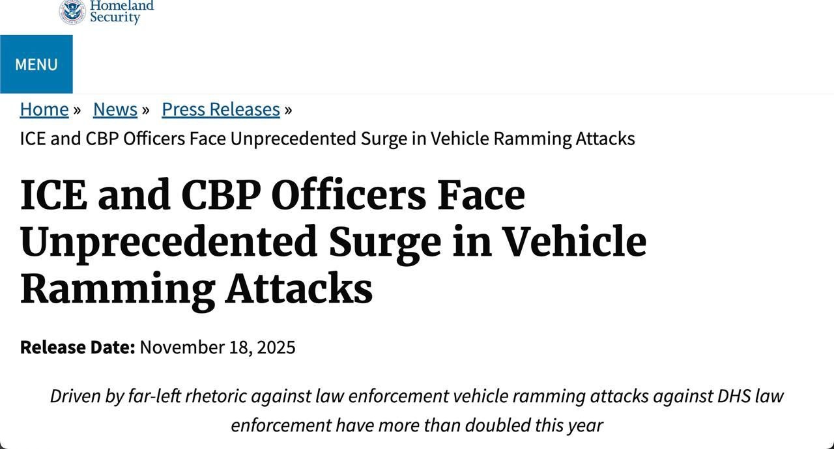Viewport: 834px width, 449px height.
Task: Click the » separator after Press Releases
Action: (289, 110)
